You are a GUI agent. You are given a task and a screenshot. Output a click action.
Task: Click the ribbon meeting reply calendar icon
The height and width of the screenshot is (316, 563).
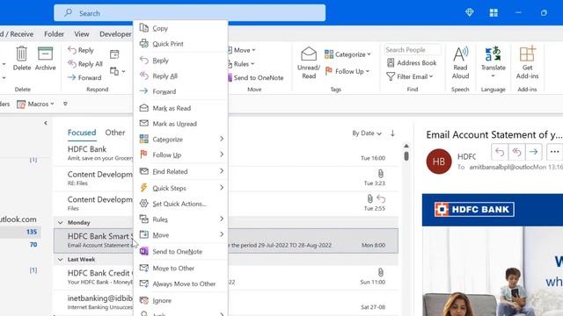tap(114, 54)
